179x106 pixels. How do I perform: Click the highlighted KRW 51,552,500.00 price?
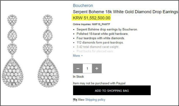(x=92, y=18)
